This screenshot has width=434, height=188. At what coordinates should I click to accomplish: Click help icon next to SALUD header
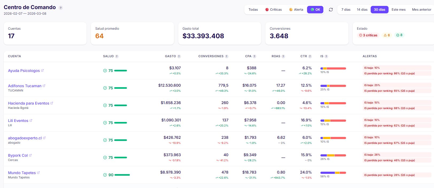click(117, 56)
